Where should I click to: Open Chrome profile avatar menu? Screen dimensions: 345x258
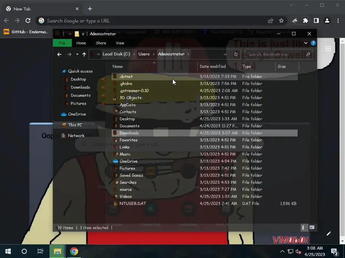(327, 20)
